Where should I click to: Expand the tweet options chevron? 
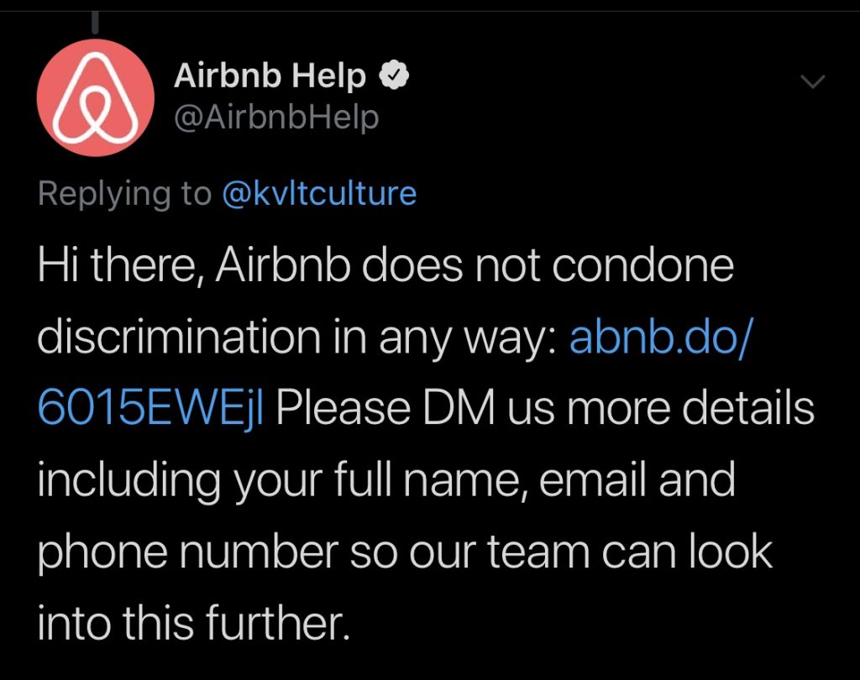(x=812, y=81)
